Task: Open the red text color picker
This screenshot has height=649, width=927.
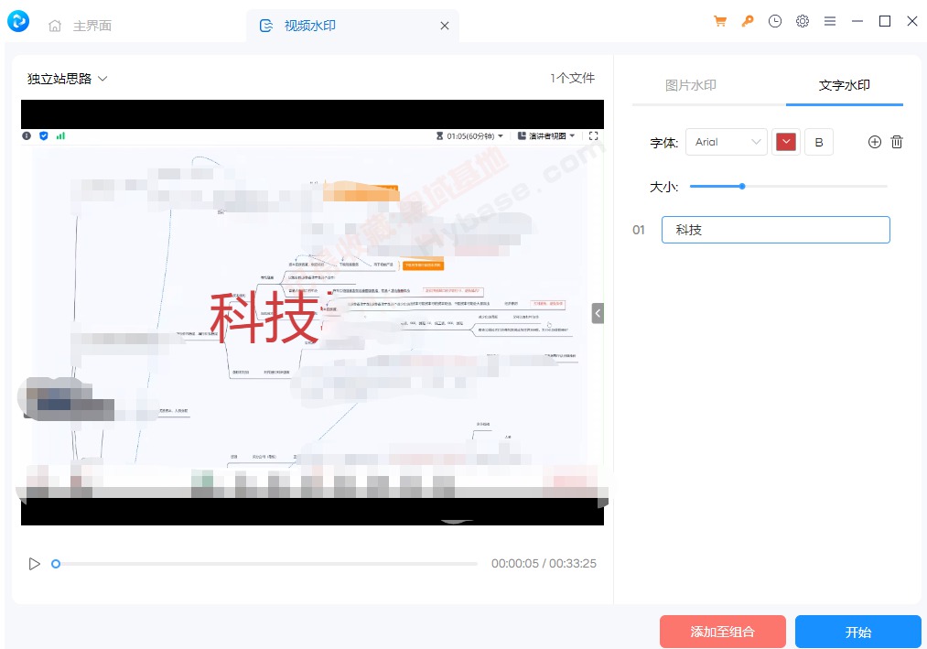Action: [x=786, y=142]
